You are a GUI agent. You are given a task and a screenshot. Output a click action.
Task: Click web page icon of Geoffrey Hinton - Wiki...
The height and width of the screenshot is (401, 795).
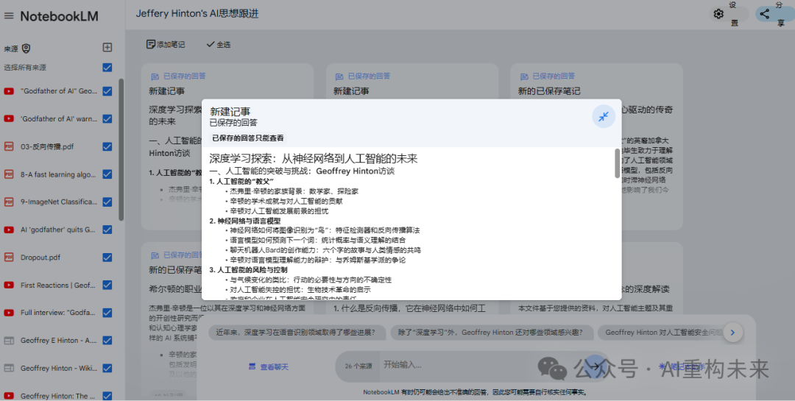point(9,368)
